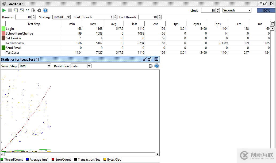Click the LoadTest 1 title icon
The width and height of the screenshot is (276, 163).
tap(4, 4)
